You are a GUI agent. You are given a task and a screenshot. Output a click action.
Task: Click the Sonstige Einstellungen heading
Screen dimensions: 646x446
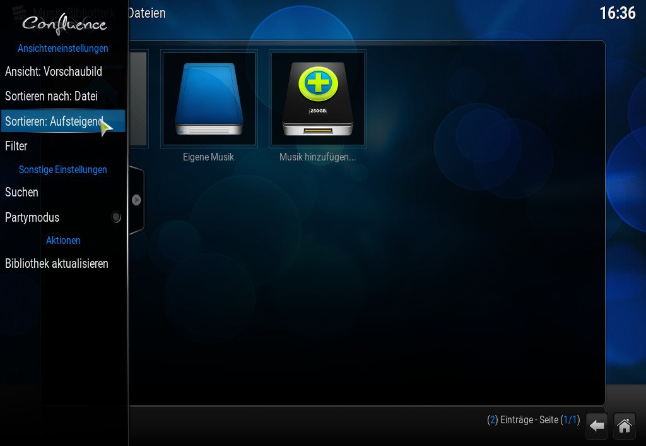click(63, 169)
